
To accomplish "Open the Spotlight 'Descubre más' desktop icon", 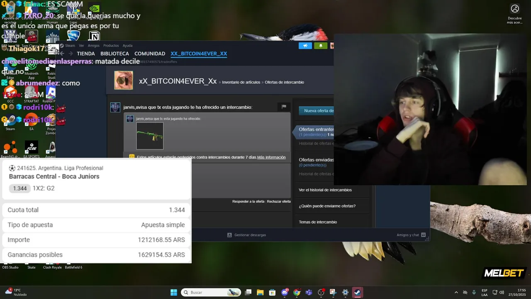I will (515, 14).
